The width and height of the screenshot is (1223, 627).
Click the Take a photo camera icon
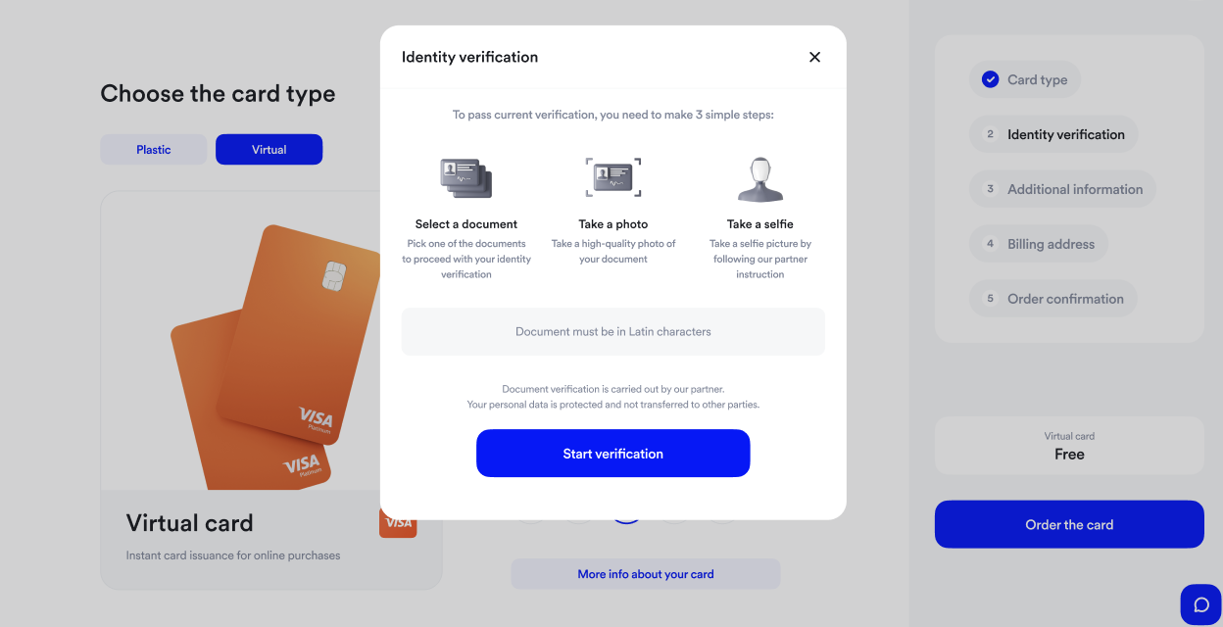613,176
